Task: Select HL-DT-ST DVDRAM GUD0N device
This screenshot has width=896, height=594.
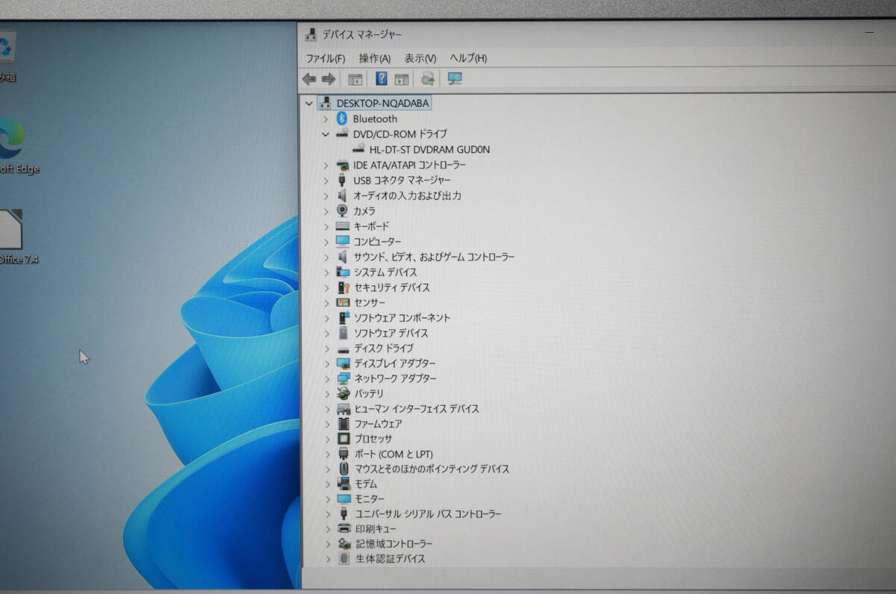Action: point(429,149)
